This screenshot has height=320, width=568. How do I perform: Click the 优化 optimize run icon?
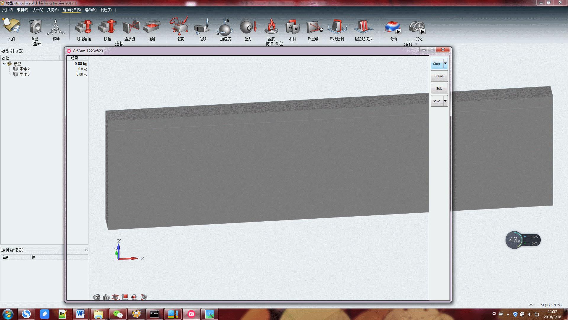click(418, 27)
